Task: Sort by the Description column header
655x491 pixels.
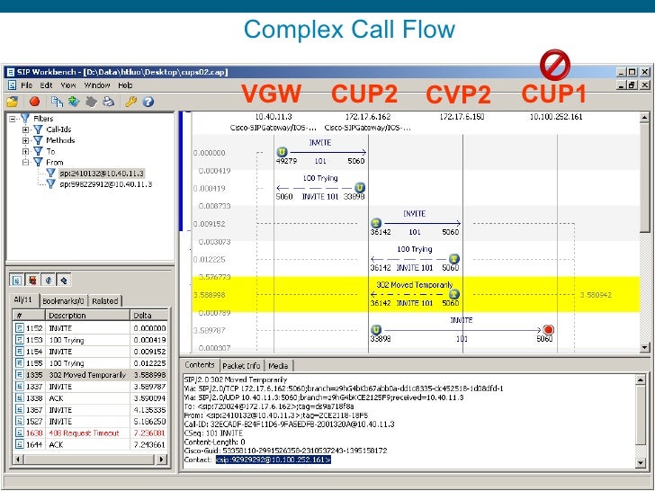Action: 87,316
